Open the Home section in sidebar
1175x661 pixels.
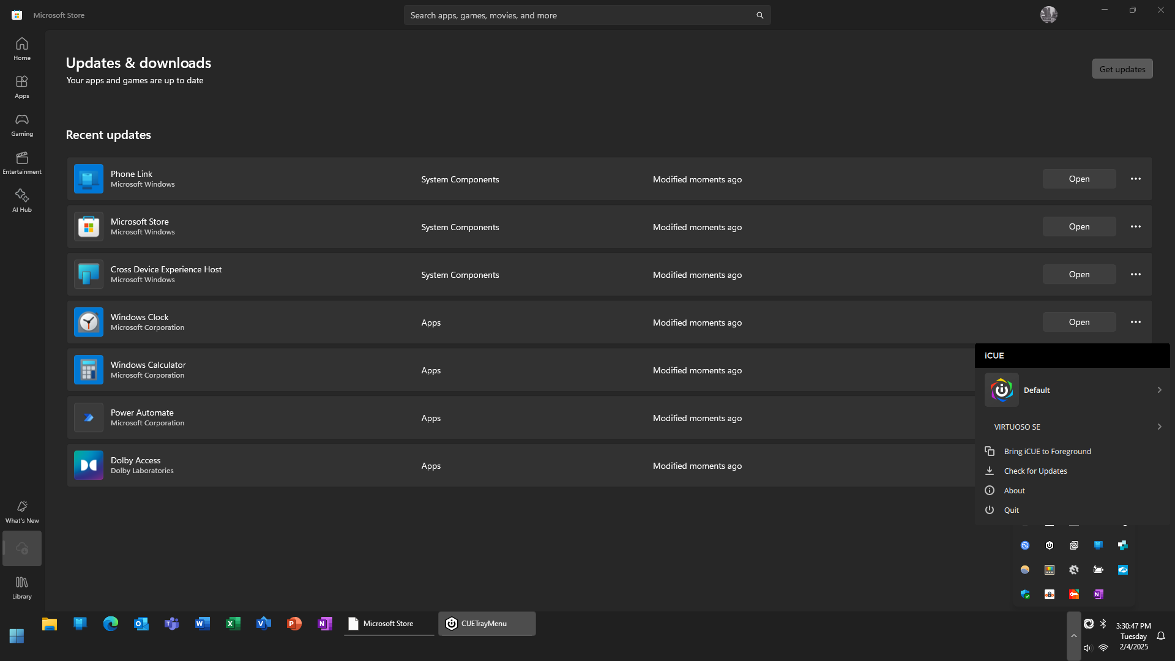(x=22, y=49)
